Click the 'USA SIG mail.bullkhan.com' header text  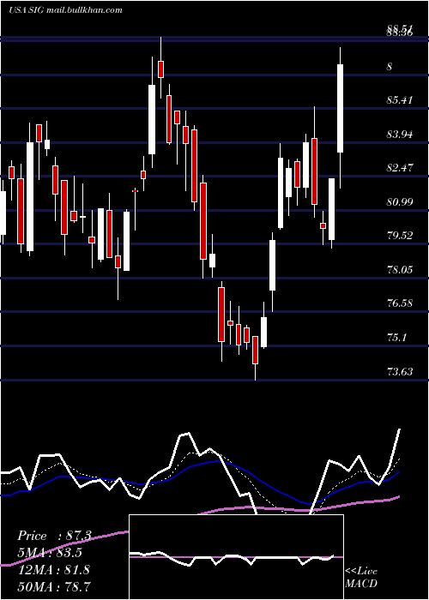[65, 10]
